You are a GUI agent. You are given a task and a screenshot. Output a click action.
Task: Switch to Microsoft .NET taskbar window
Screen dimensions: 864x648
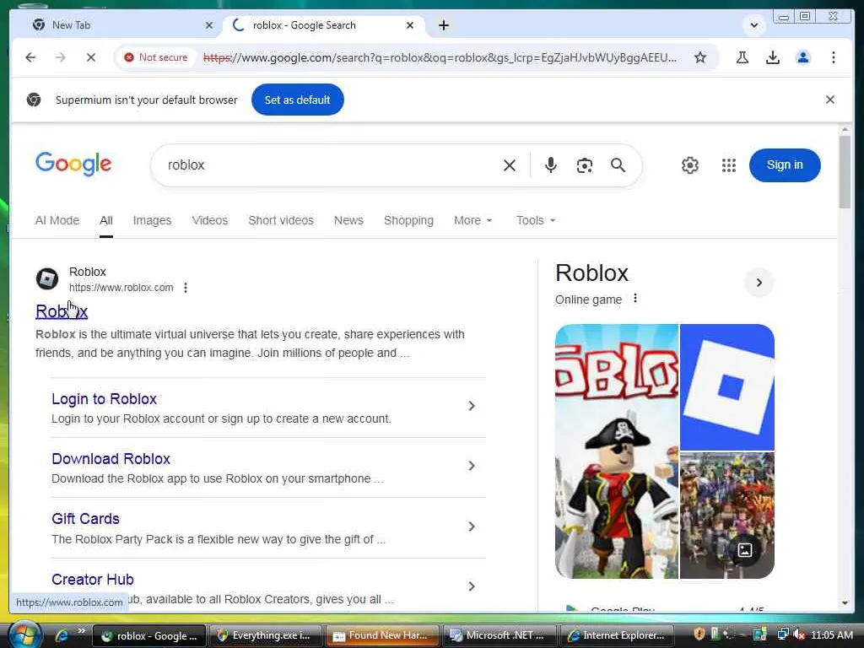tap(499, 635)
